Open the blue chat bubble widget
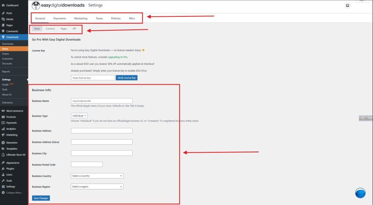Screen dimensions: 373x205 [x=360, y=193]
